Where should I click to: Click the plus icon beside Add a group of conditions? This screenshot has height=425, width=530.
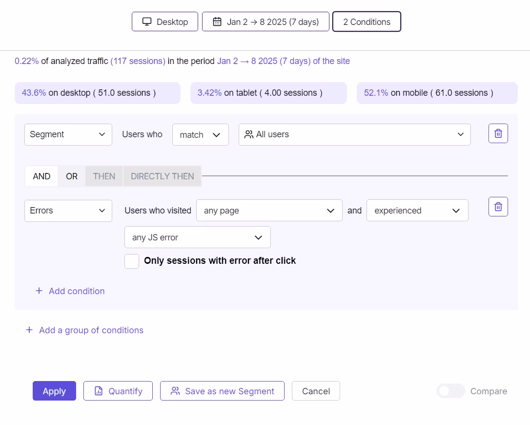click(x=29, y=330)
